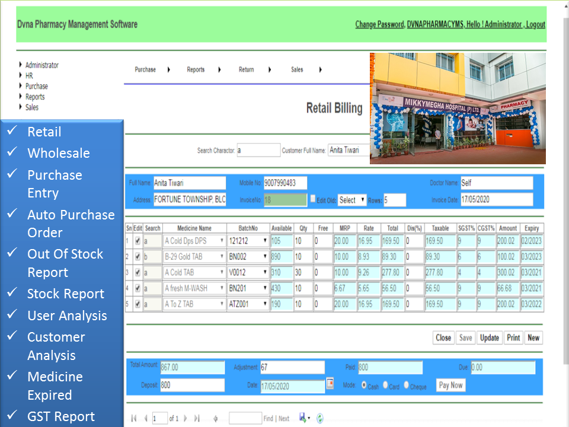
Task: Click the page number input field
Action: coord(160,418)
